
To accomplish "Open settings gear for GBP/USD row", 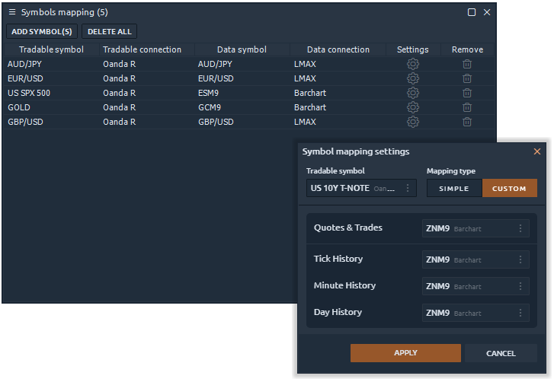I will [413, 122].
